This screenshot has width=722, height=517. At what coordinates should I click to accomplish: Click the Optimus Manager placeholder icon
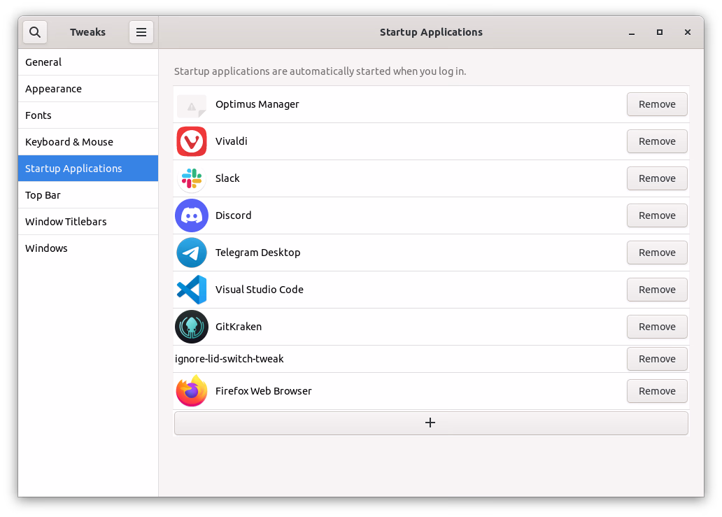pyautogui.click(x=192, y=106)
